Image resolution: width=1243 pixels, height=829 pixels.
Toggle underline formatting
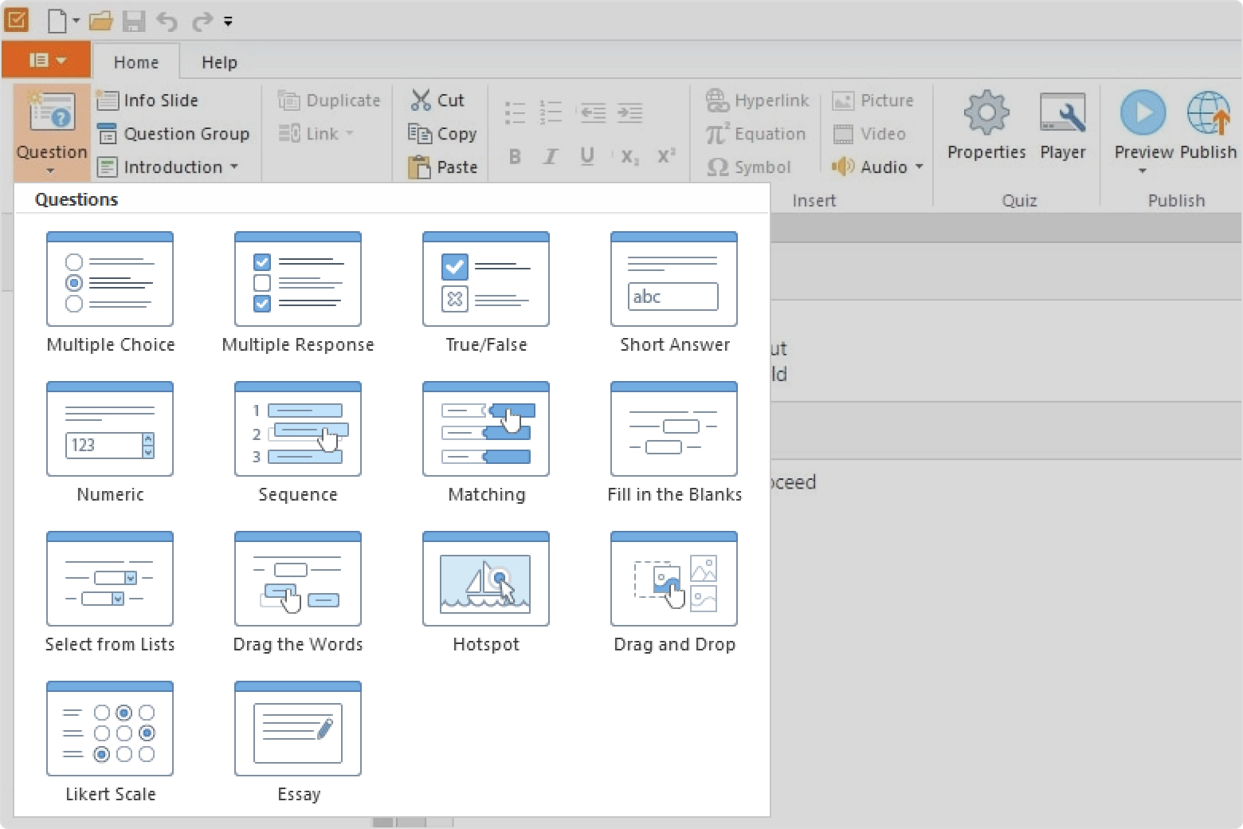pos(587,156)
